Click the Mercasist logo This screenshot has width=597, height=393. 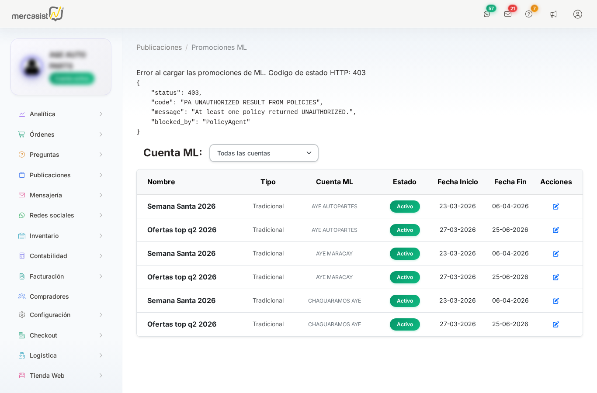click(38, 14)
